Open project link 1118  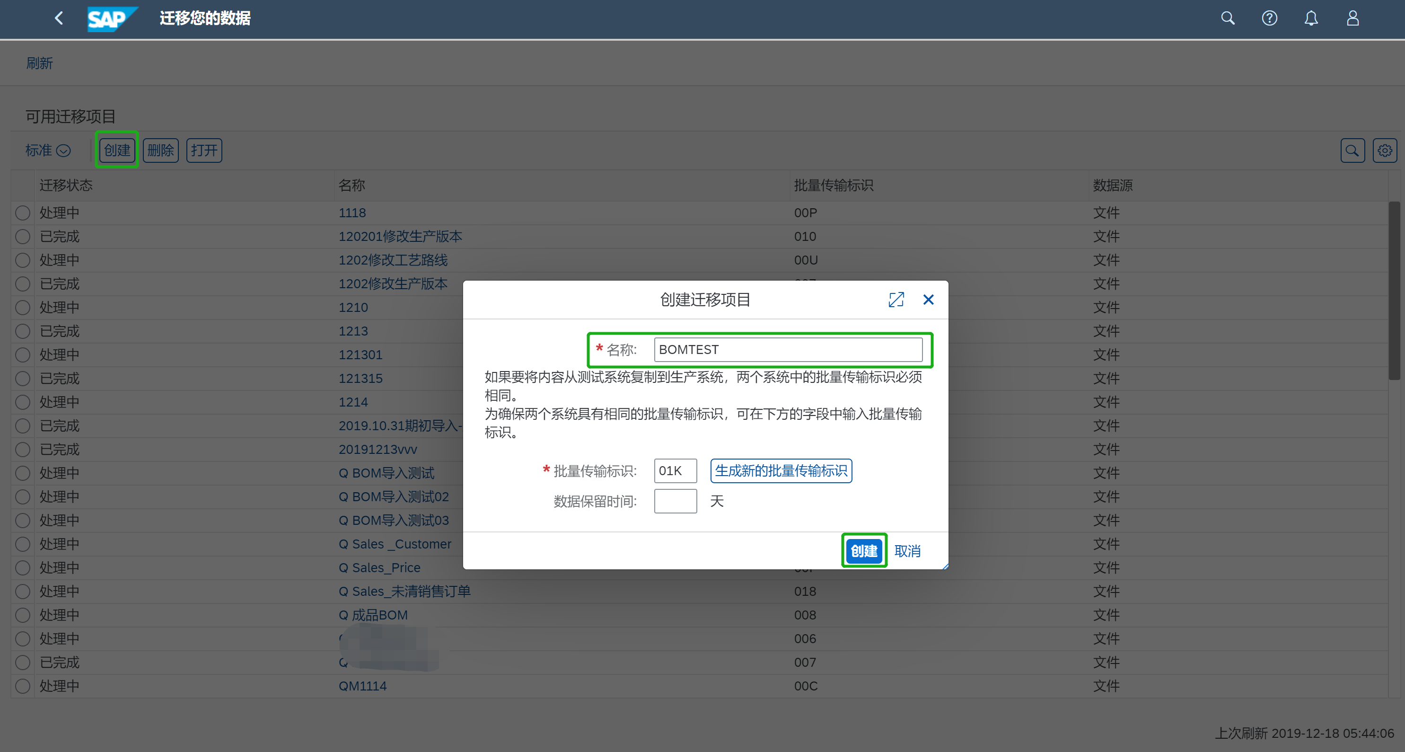pyautogui.click(x=352, y=213)
